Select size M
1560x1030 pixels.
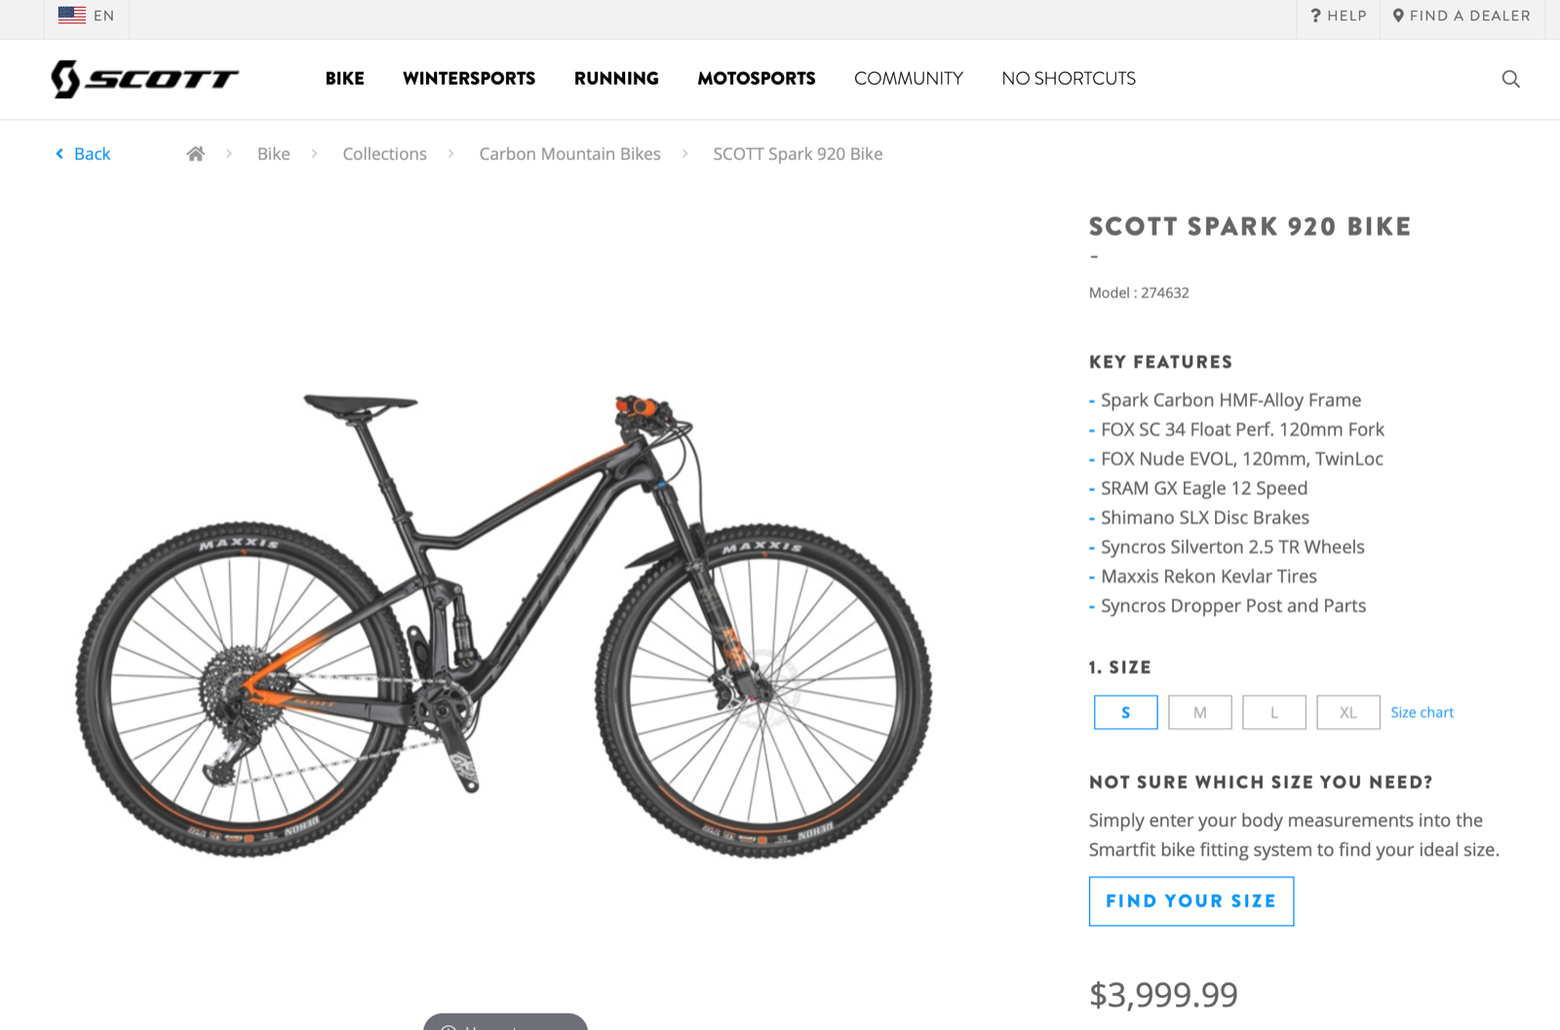point(1199,712)
